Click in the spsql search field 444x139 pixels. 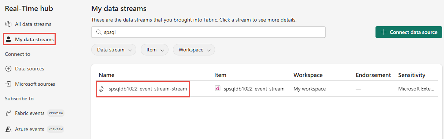[x=208, y=32]
